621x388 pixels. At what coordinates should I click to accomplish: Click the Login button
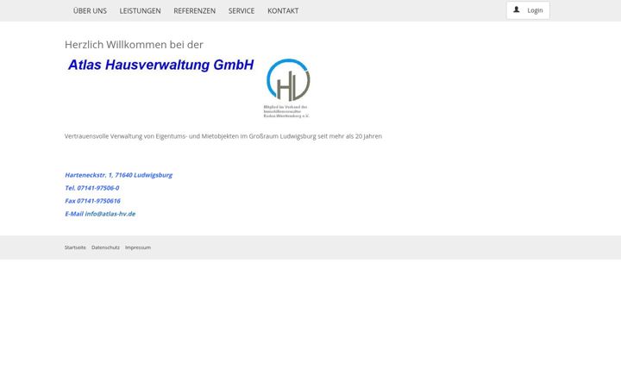[528, 10]
